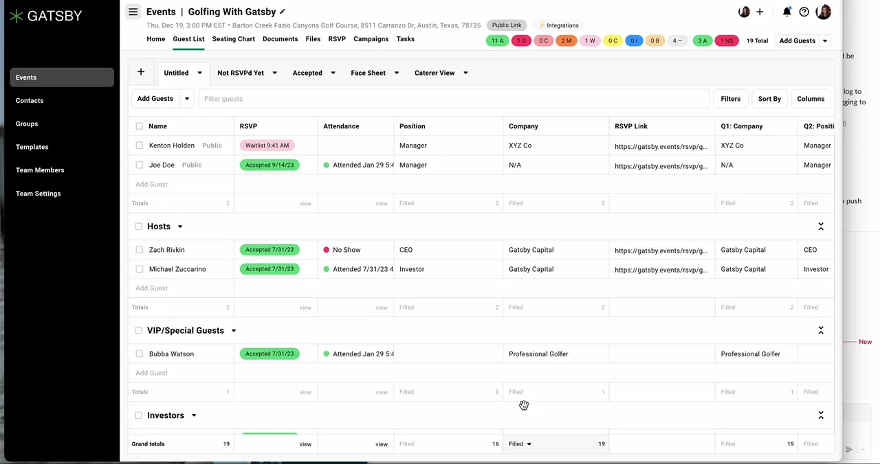The width and height of the screenshot is (880, 464).
Task: Open the Accepted view dropdown arrow
Action: [x=333, y=73]
